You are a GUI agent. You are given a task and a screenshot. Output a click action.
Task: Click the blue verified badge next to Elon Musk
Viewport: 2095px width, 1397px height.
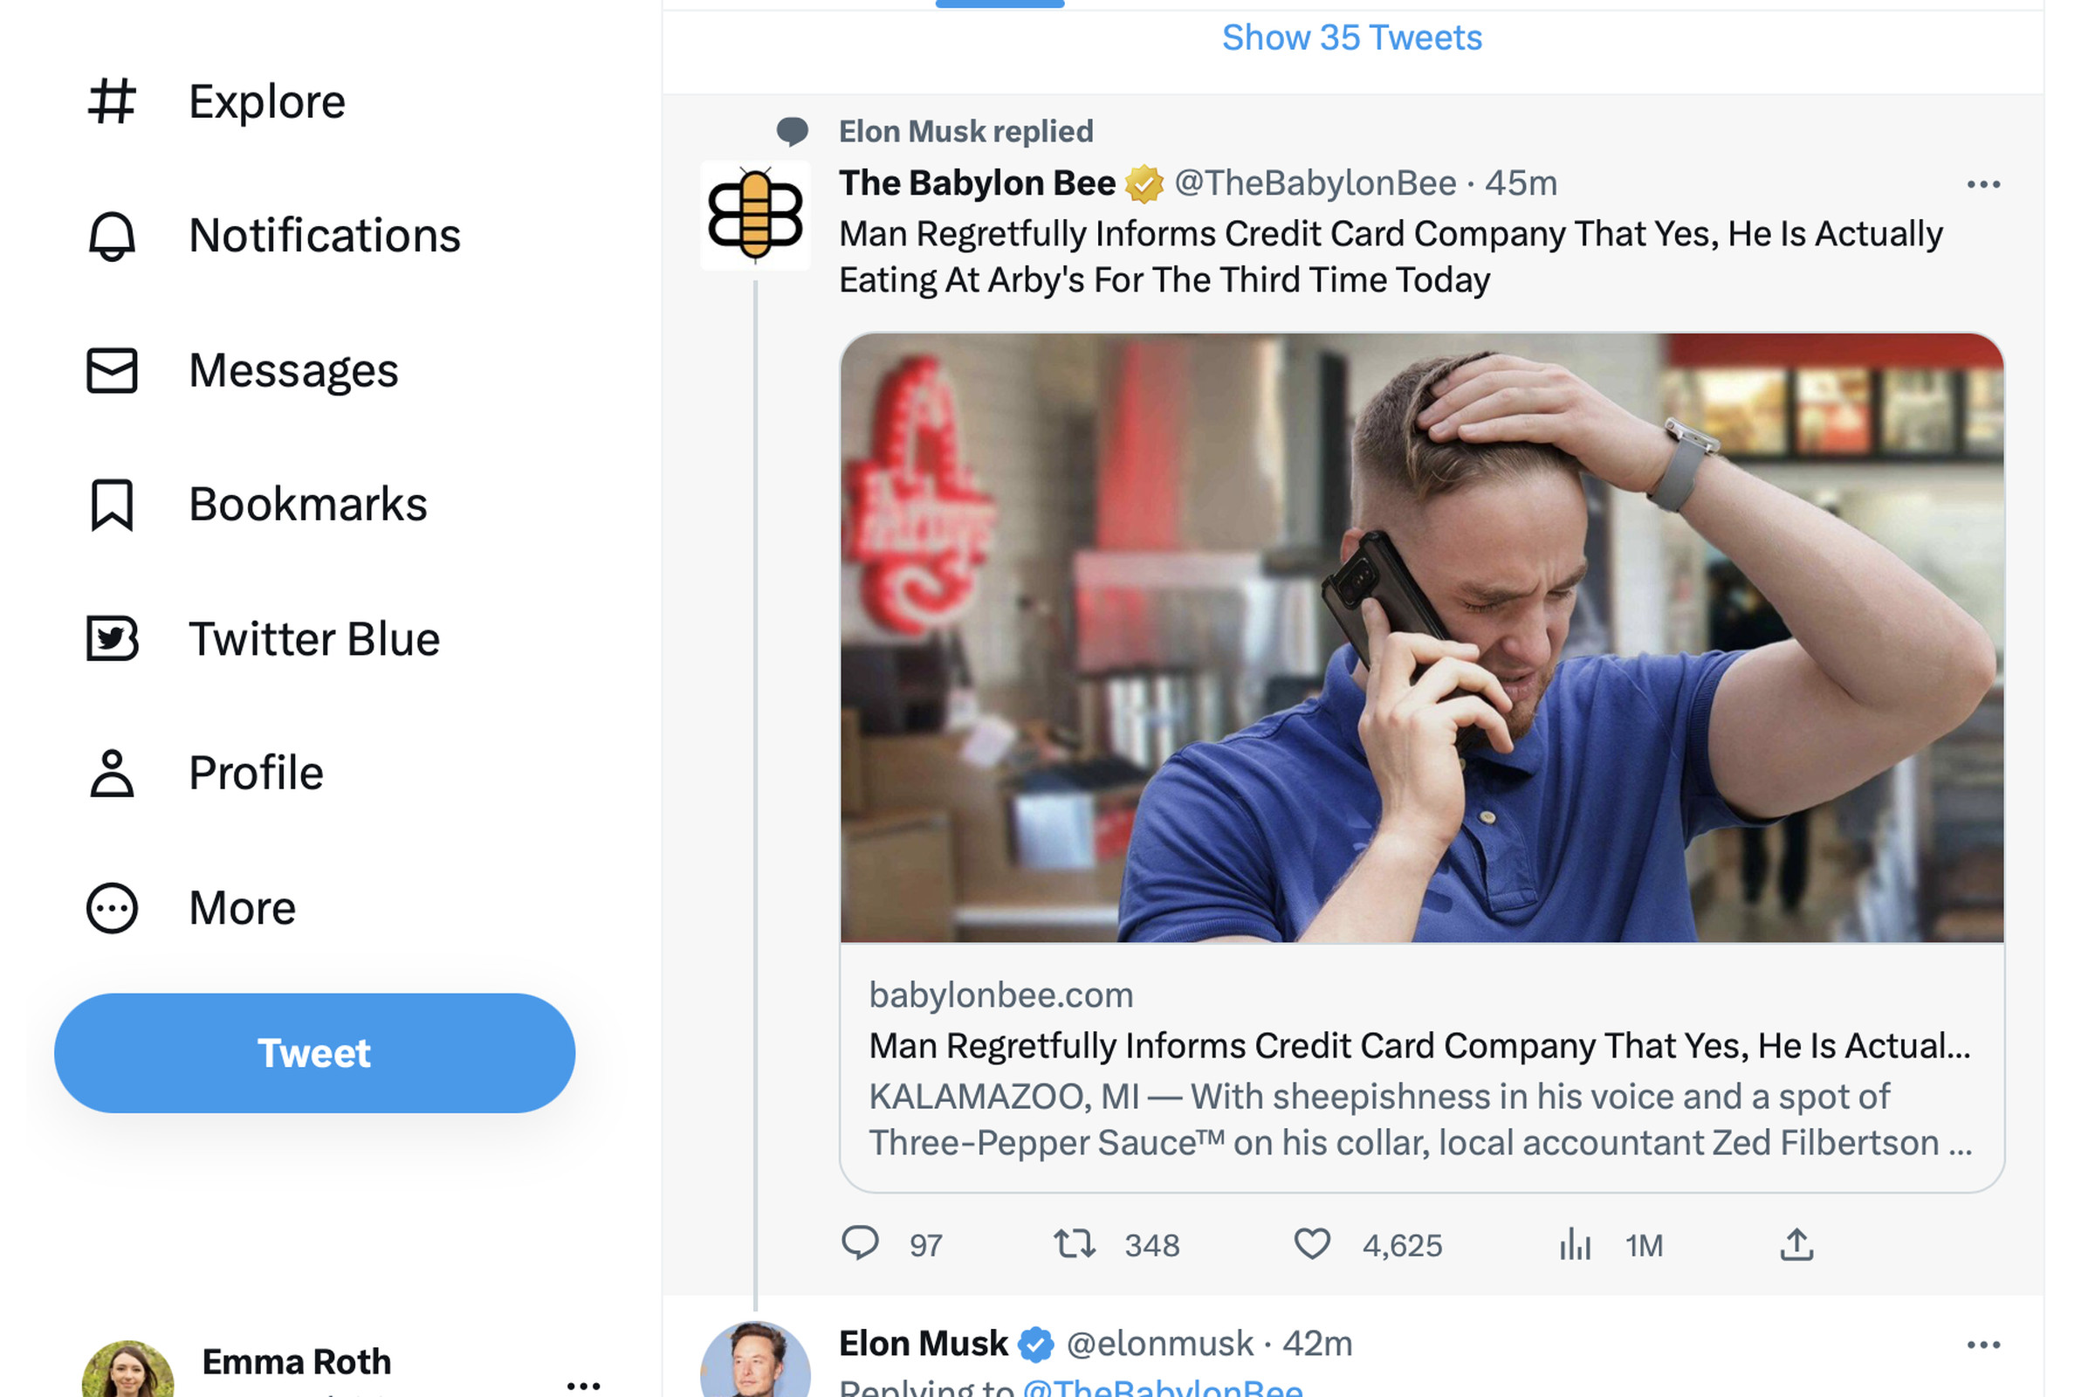click(x=1037, y=1343)
